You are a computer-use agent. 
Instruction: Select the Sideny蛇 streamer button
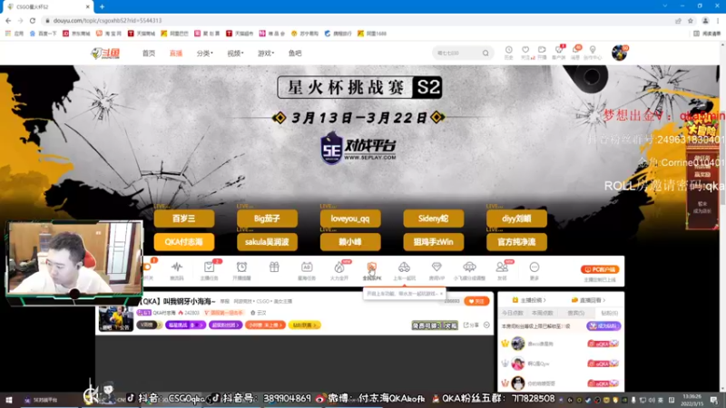point(434,219)
